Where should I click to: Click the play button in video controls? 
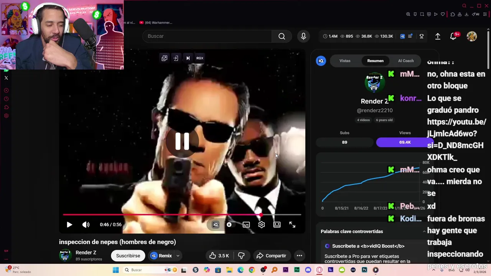point(69,225)
